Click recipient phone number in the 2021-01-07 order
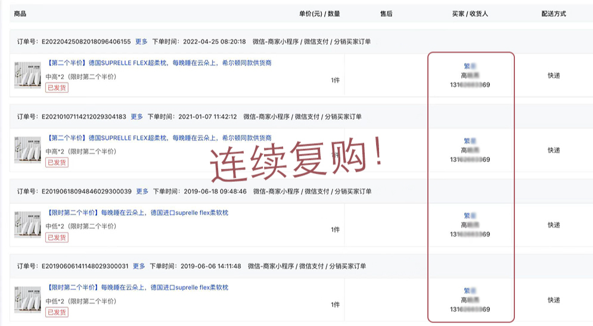The height and width of the screenshot is (326, 593). coord(470,160)
